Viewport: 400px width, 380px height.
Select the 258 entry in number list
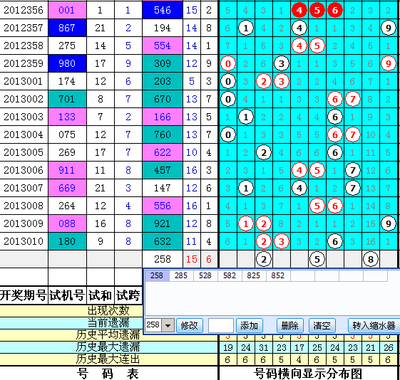click(x=157, y=275)
